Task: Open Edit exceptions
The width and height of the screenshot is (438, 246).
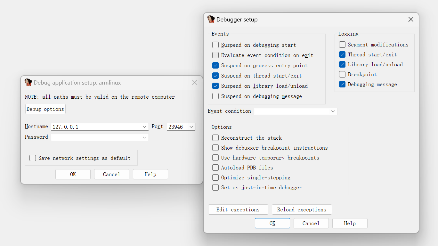Action: pyautogui.click(x=238, y=210)
